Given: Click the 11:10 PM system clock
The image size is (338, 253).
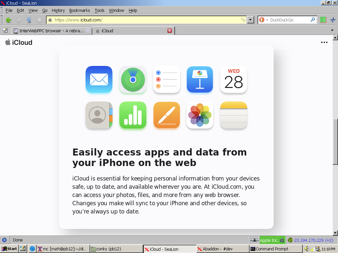Looking at the screenshot, I should point(328,249).
